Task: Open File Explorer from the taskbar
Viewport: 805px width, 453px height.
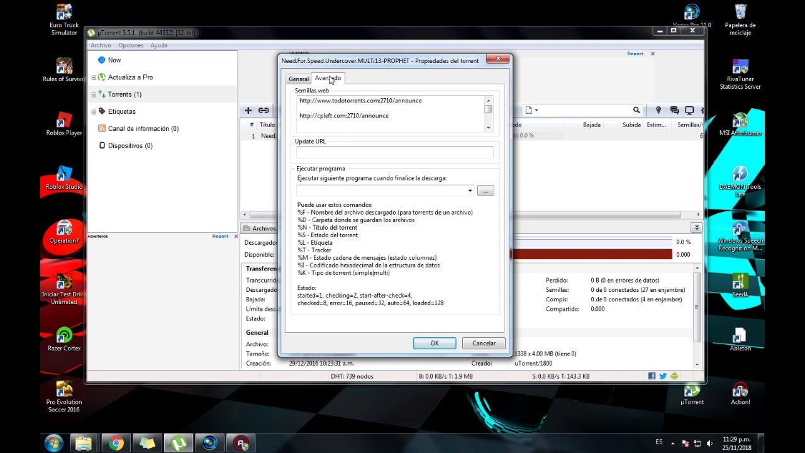Action: (x=84, y=443)
